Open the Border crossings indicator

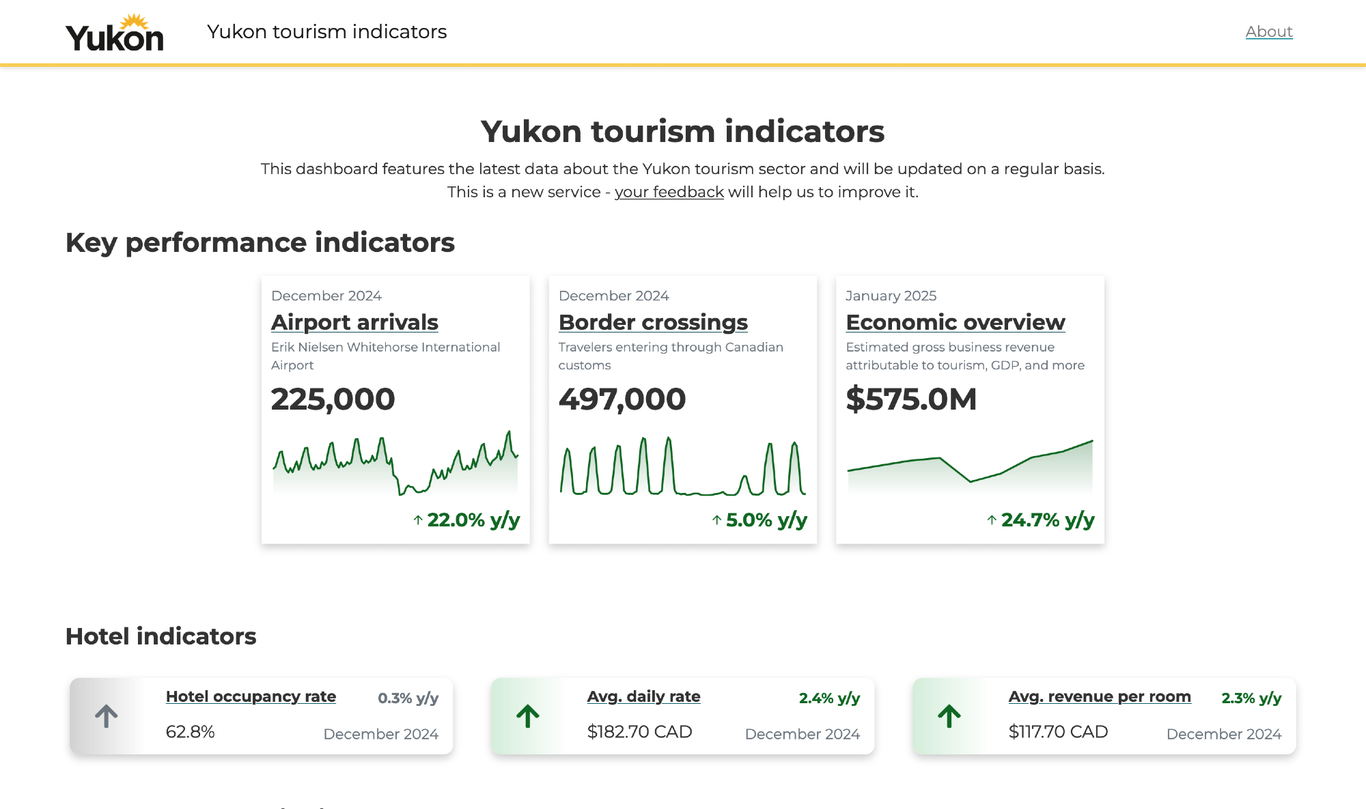pos(653,322)
